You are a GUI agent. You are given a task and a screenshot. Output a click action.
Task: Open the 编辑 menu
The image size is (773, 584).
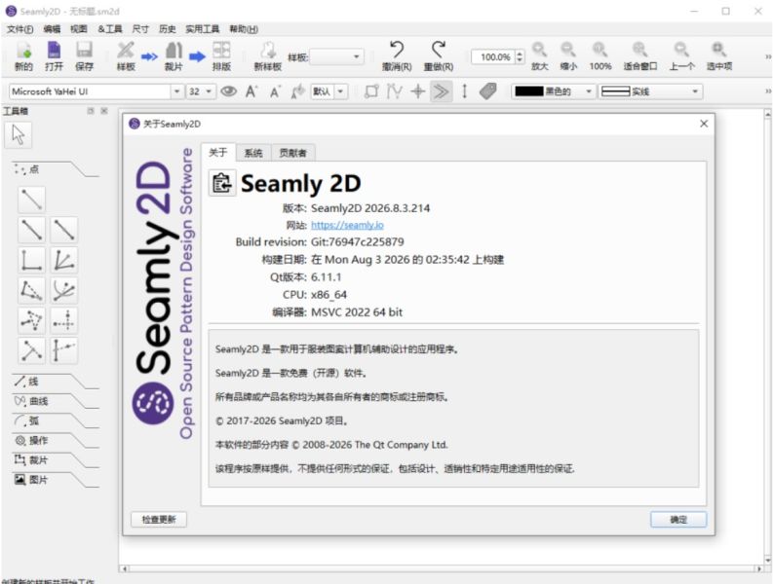[x=52, y=29]
